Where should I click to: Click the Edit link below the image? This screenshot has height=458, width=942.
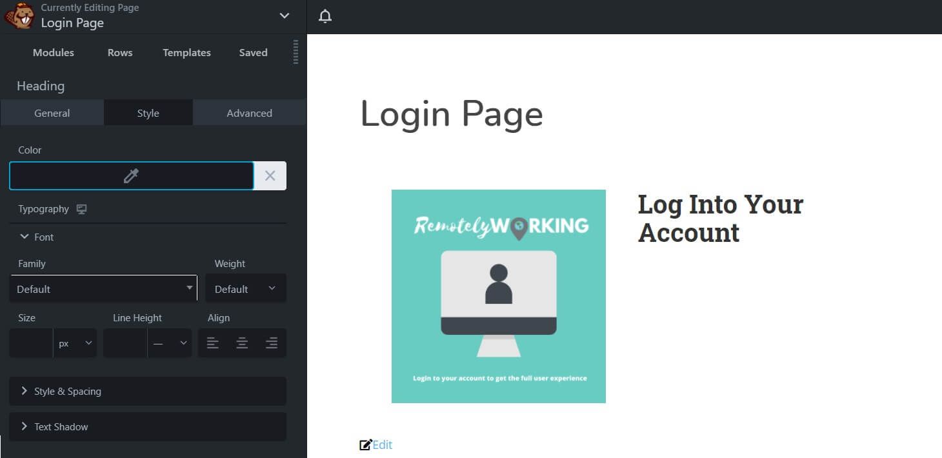(383, 444)
